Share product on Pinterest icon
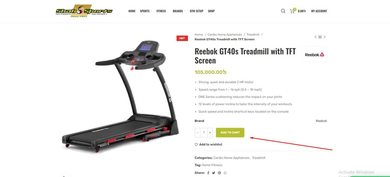 [219, 173]
